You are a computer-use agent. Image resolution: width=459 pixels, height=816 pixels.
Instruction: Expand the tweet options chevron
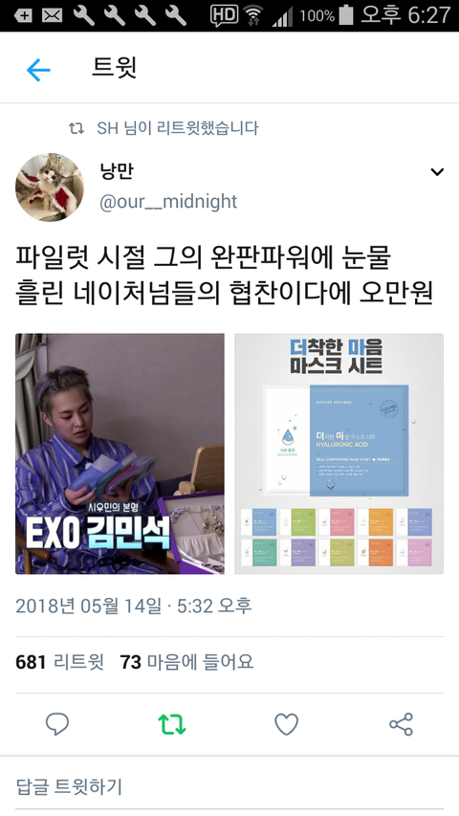tap(437, 172)
